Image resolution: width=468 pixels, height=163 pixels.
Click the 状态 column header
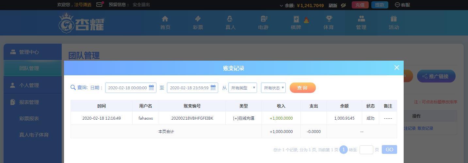tap(370, 106)
